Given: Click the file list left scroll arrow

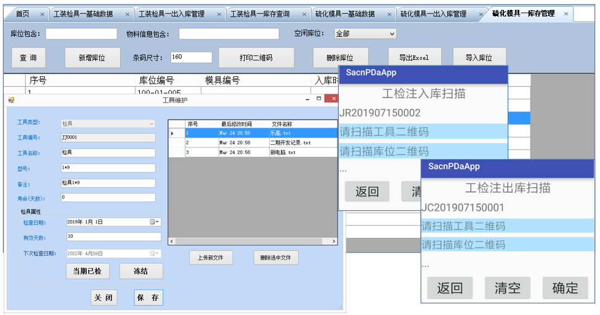Looking at the screenshot, I should pyautogui.click(x=172, y=241).
